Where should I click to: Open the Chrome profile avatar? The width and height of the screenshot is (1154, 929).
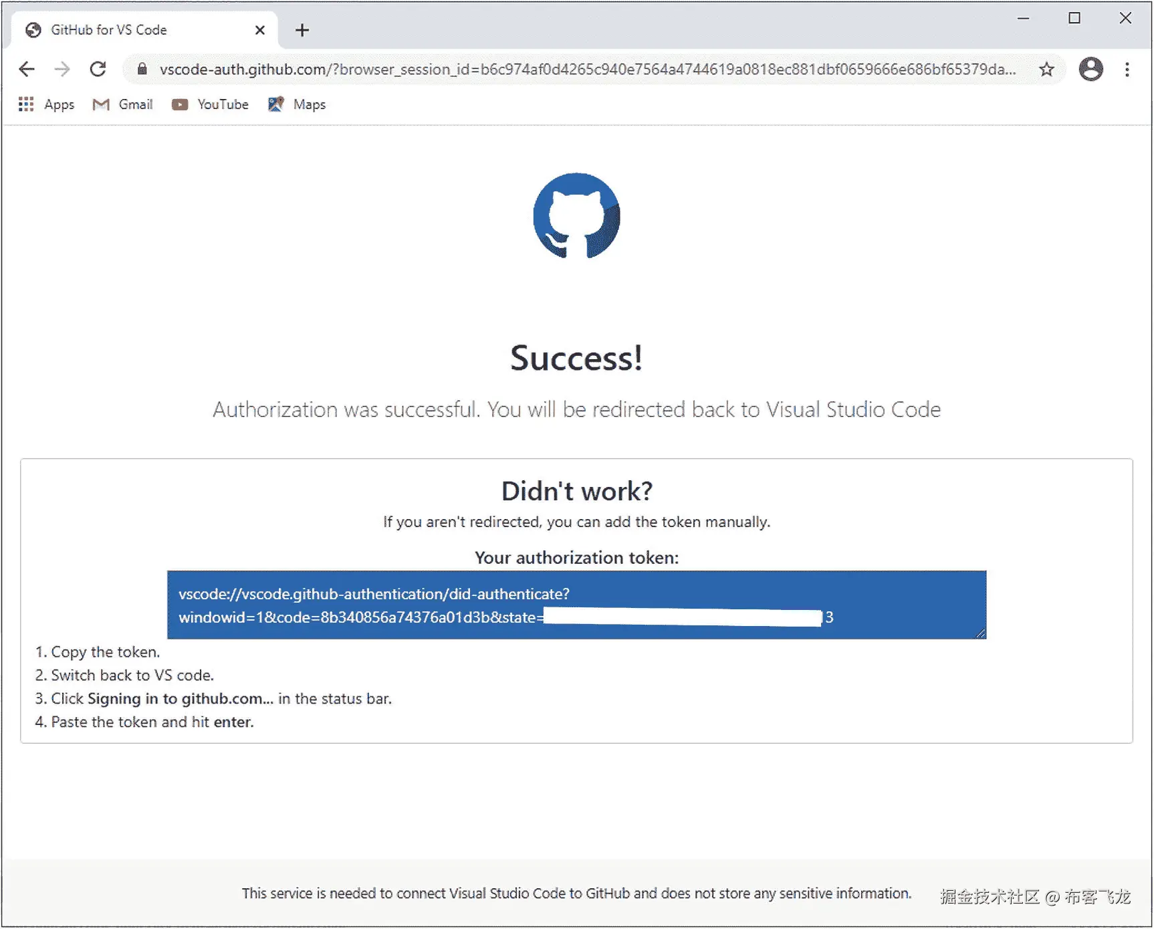click(x=1090, y=69)
